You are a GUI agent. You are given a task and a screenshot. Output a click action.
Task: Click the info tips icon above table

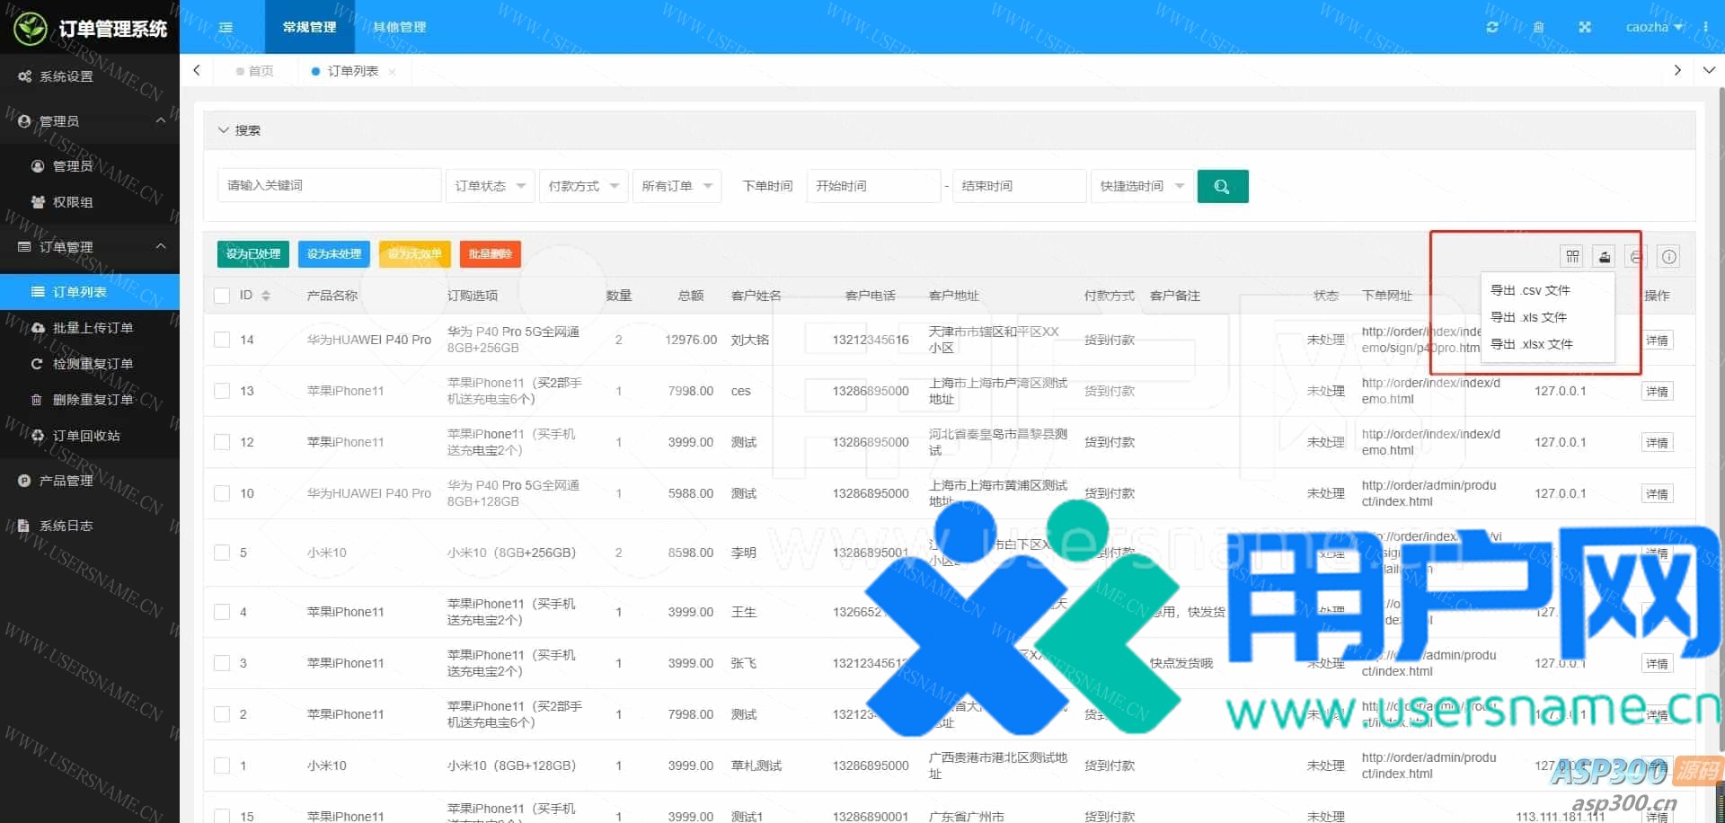[1668, 257]
